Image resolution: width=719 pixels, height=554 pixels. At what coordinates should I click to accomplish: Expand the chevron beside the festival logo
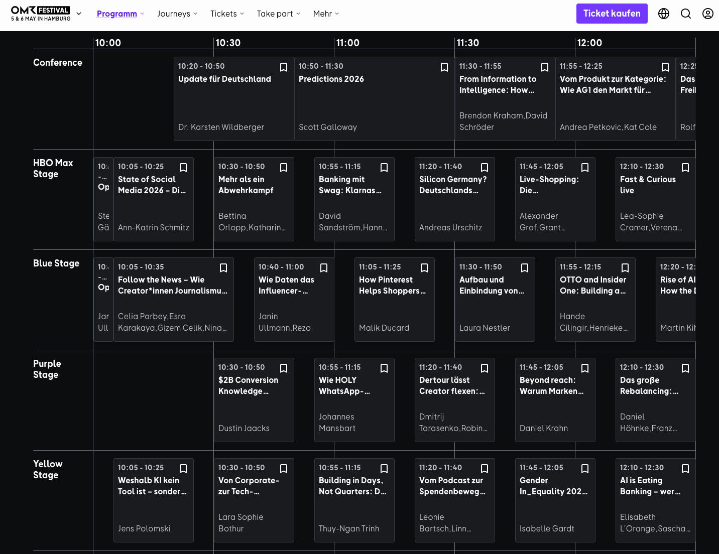(x=79, y=15)
